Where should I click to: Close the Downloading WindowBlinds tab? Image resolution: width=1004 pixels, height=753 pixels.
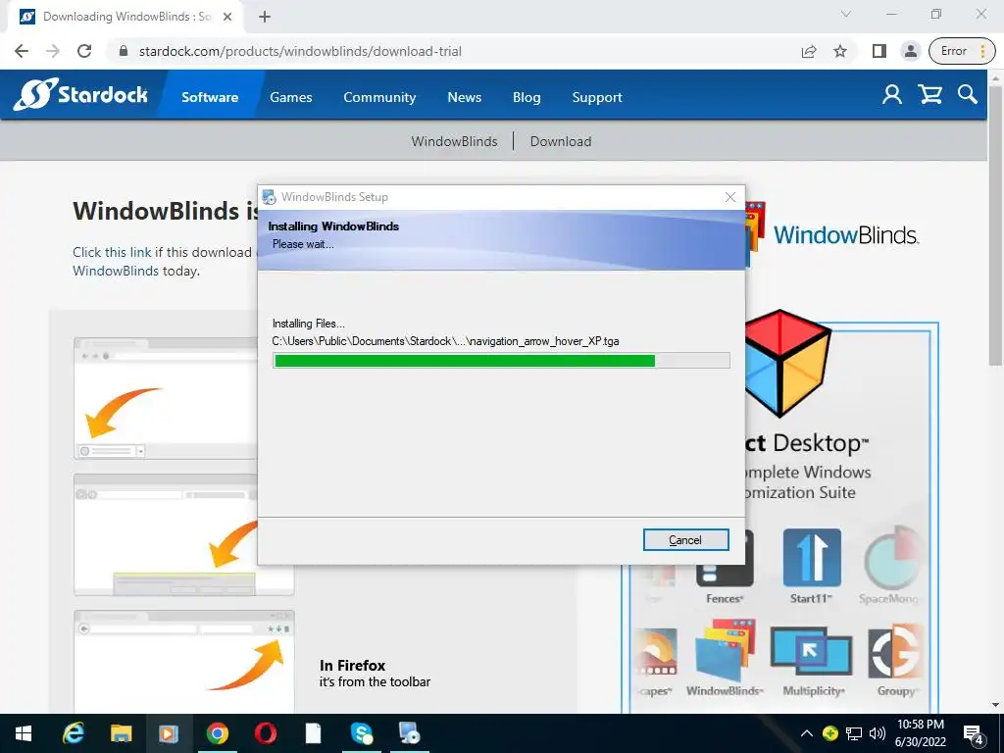click(x=227, y=17)
